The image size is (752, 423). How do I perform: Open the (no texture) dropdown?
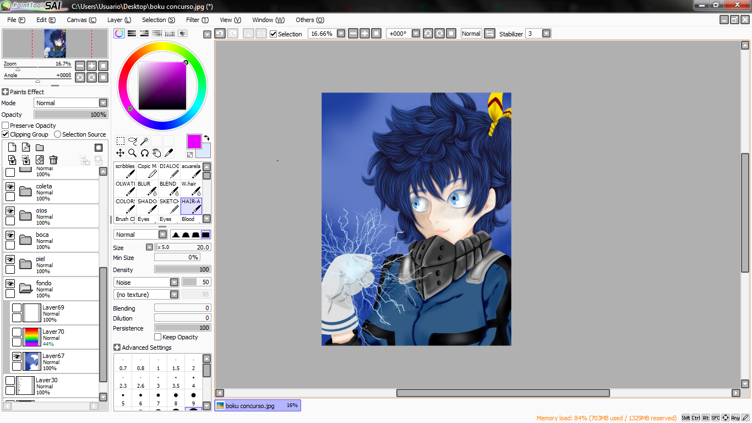point(146,295)
